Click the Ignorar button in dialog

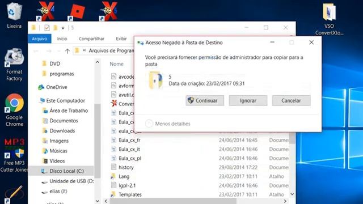coord(248,101)
